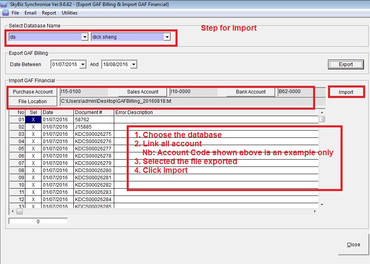Image resolution: width=370 pixels, height=264 pixels.
Task: Open the Report menu
Action: 49,13
